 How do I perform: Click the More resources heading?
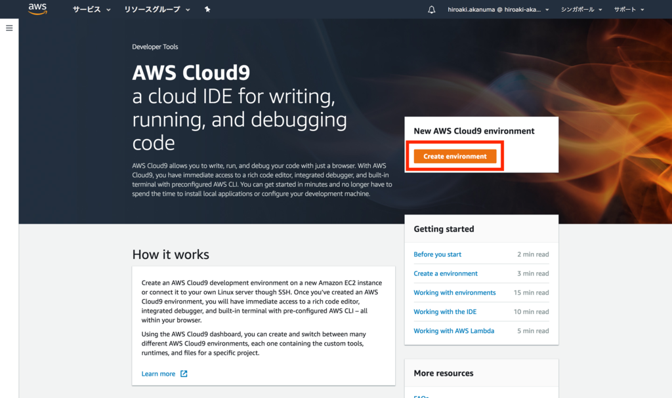[x=443, y=373]
